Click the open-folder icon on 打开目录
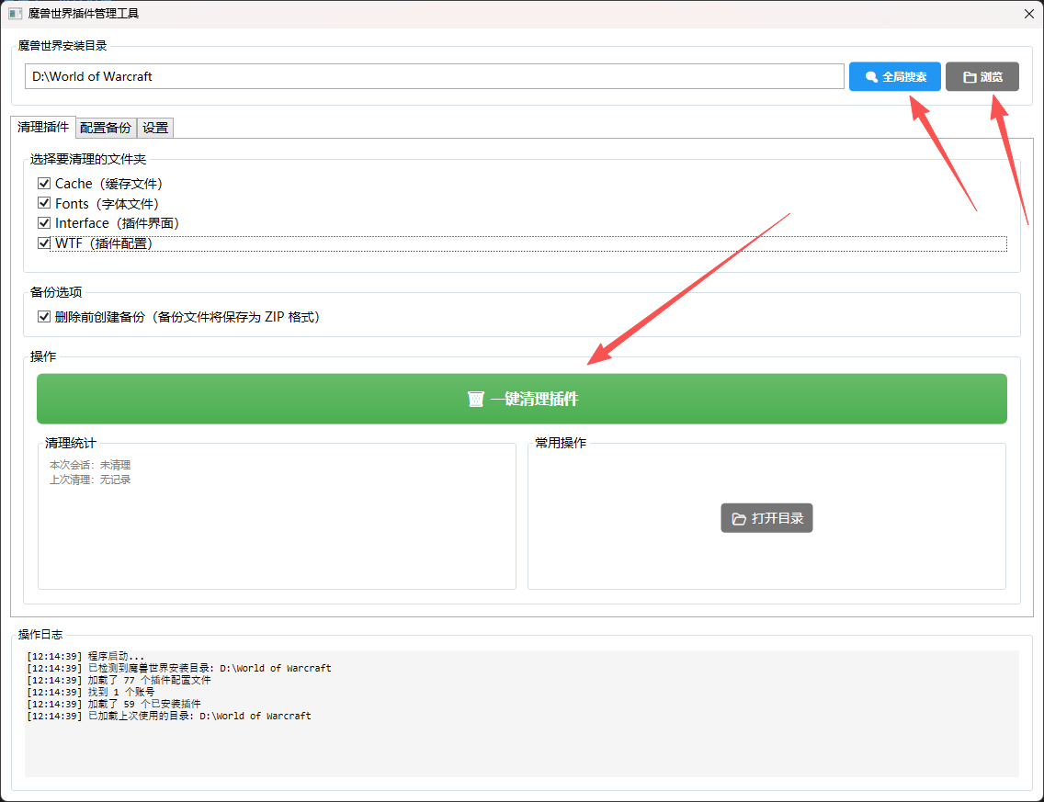The image size is (1044, 802). tap(739, 519)
